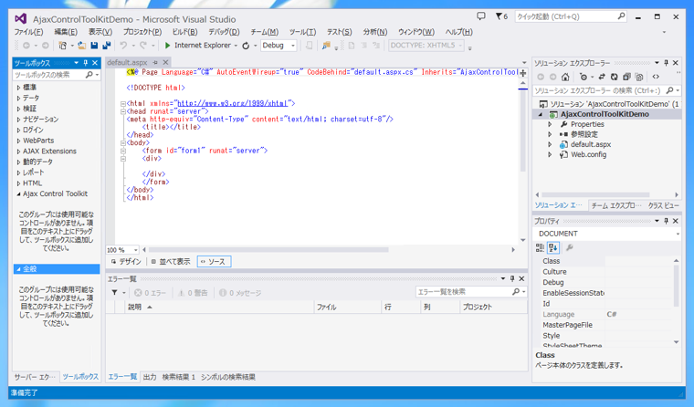Select the ソース source view button
694x407 pixels.
214,262
